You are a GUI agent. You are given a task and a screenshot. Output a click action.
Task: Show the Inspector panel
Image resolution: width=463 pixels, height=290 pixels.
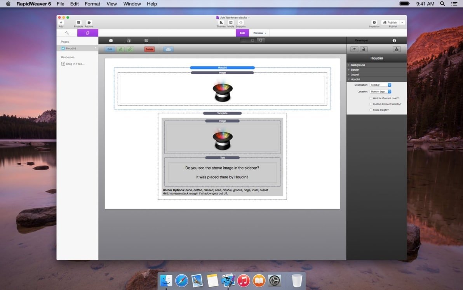[x=374, y=23]
